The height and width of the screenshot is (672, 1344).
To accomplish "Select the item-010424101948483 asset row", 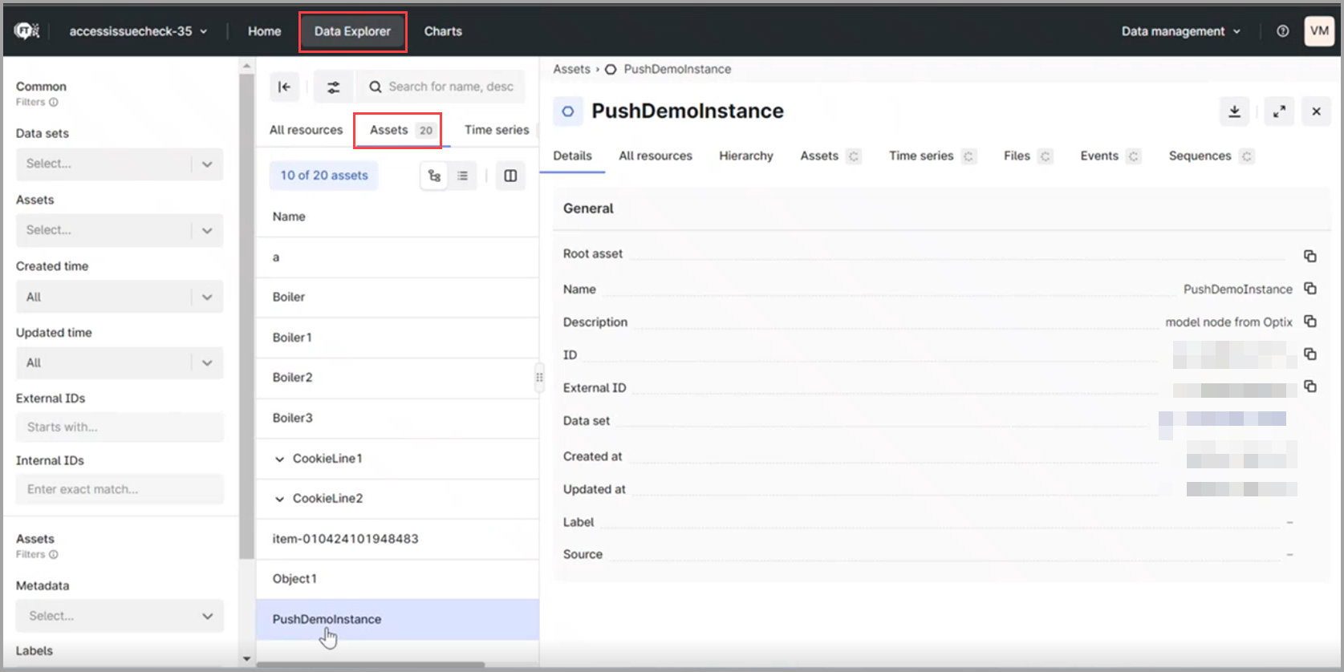I will [397, 539].
